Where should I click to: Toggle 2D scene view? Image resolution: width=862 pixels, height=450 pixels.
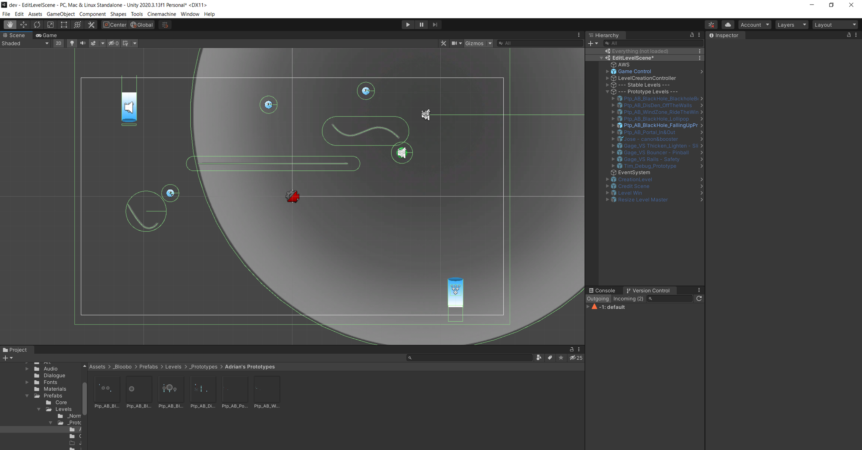tap(59, 43)
